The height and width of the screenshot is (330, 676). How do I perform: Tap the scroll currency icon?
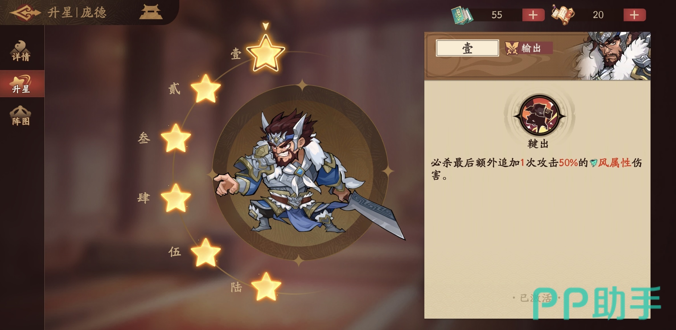(x=563, y=14)
